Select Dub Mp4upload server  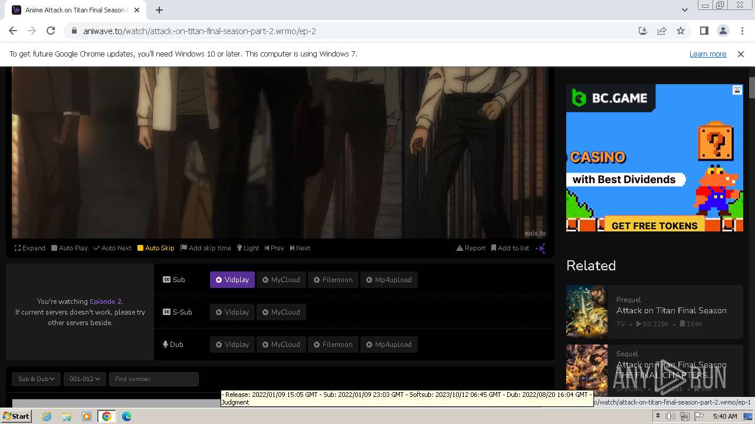(x=389, y=344)
